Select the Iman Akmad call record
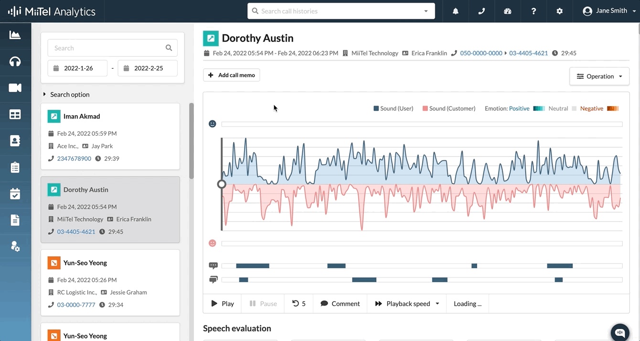 click(x=110, y=137)
